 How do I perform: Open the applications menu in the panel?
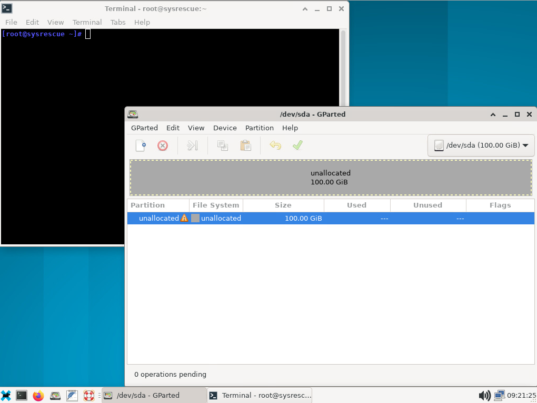(6, 396)
